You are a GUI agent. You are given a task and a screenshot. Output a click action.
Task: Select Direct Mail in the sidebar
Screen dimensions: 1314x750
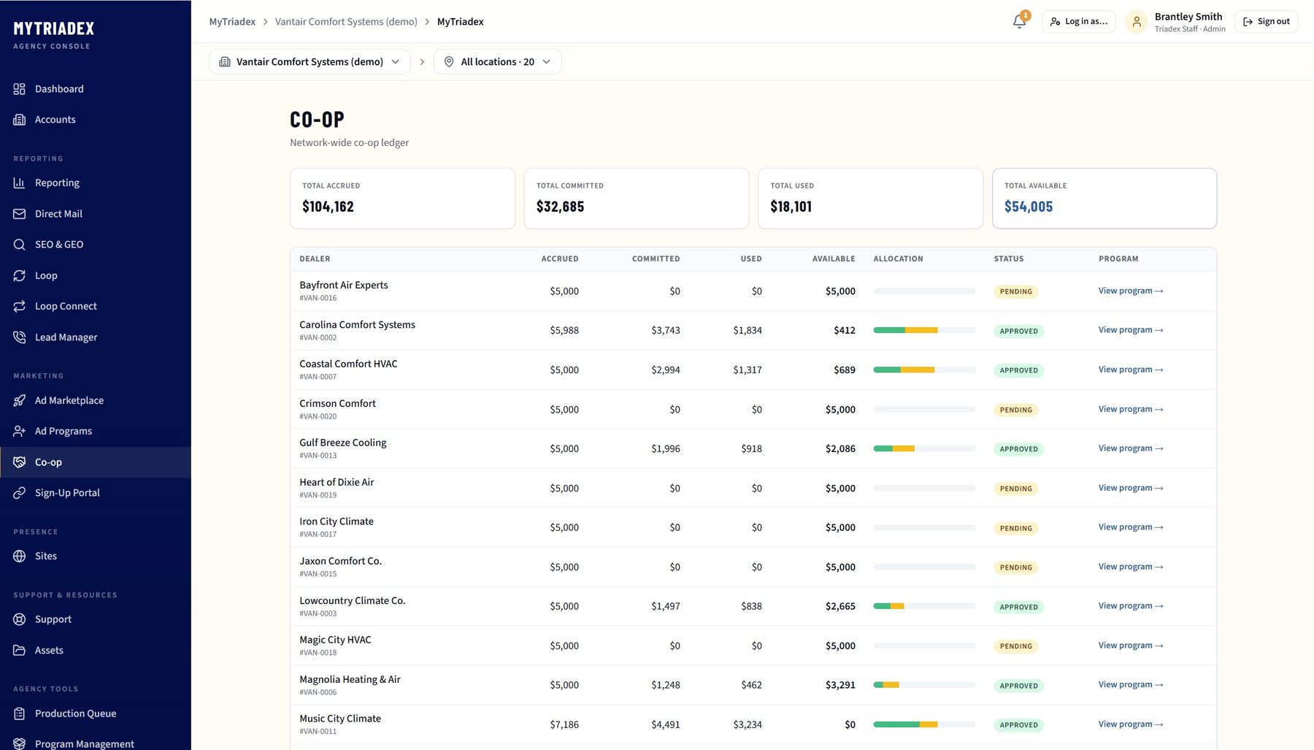pos(96,214)
